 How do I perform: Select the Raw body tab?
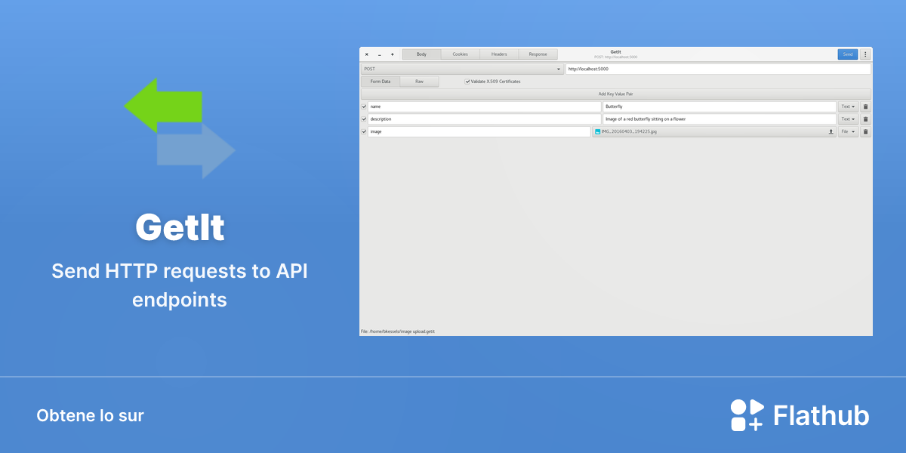click(420, 82)
